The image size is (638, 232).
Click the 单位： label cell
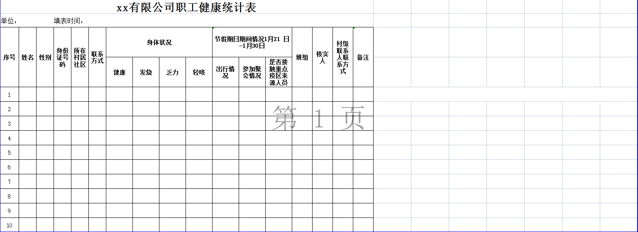(x=9, y=21)
